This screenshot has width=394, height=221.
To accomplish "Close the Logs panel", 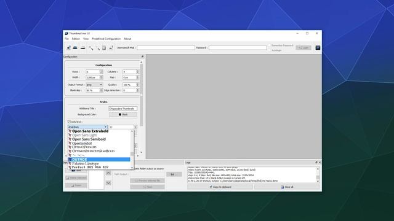I will point(320,162).
